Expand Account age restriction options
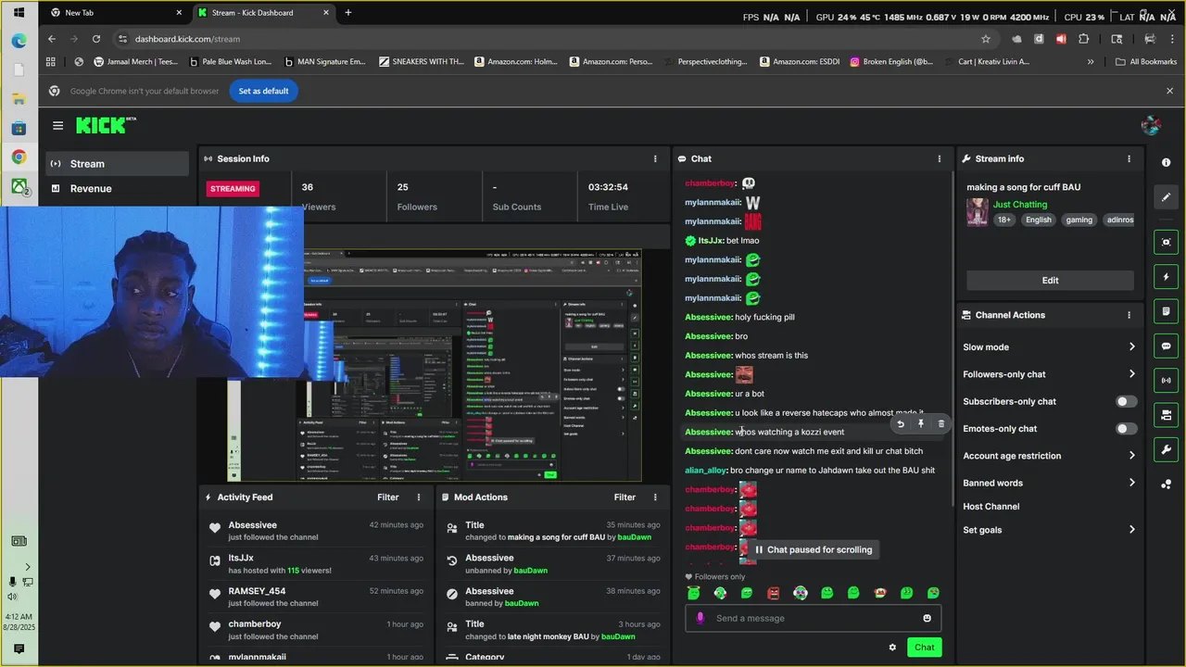1186x667 pixels. click(x=1049, y=456)
